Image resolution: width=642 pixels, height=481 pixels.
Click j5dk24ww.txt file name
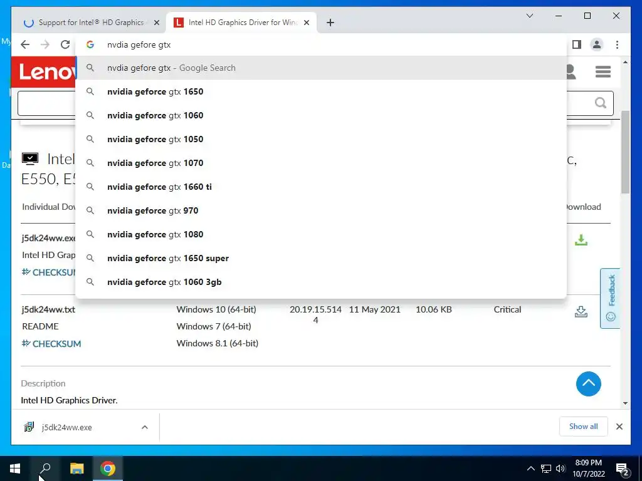48,309
